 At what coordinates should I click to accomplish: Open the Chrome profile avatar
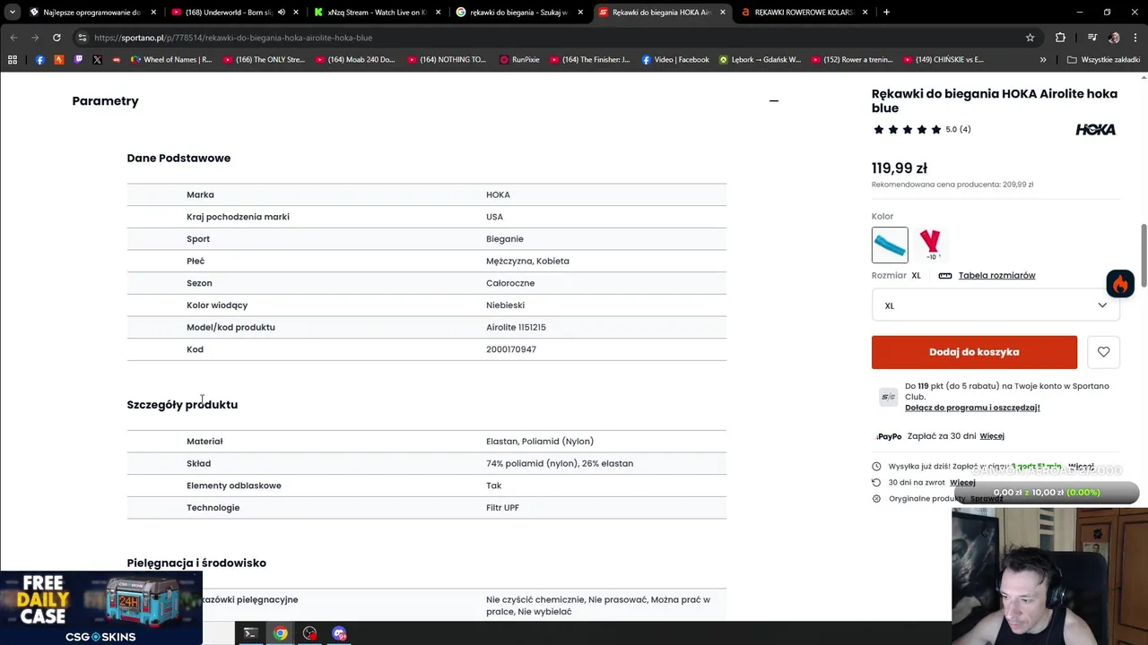click(x=1114, y=38)
